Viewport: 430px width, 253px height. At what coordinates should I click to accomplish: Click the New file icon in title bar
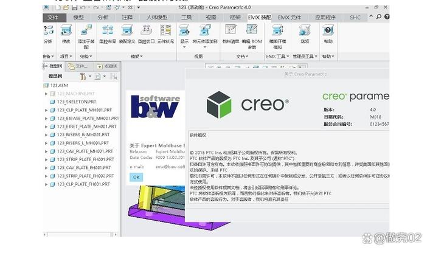[58, 8]
